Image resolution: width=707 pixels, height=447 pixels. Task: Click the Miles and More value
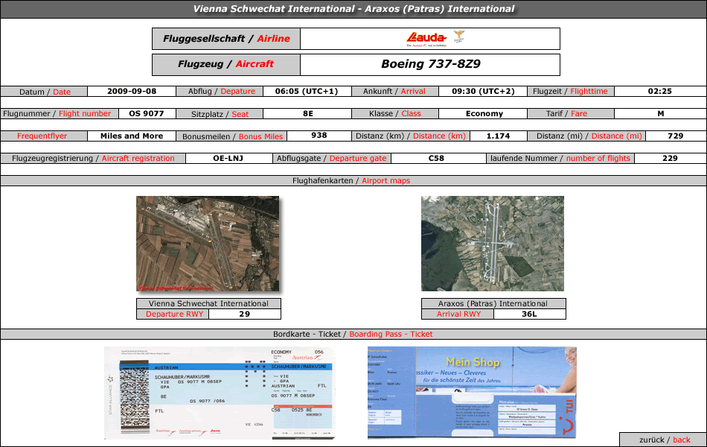(x=132, y=136)
